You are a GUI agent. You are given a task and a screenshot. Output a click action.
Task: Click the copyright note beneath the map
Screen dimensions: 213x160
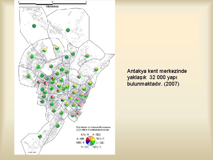[x=32, y=152]
